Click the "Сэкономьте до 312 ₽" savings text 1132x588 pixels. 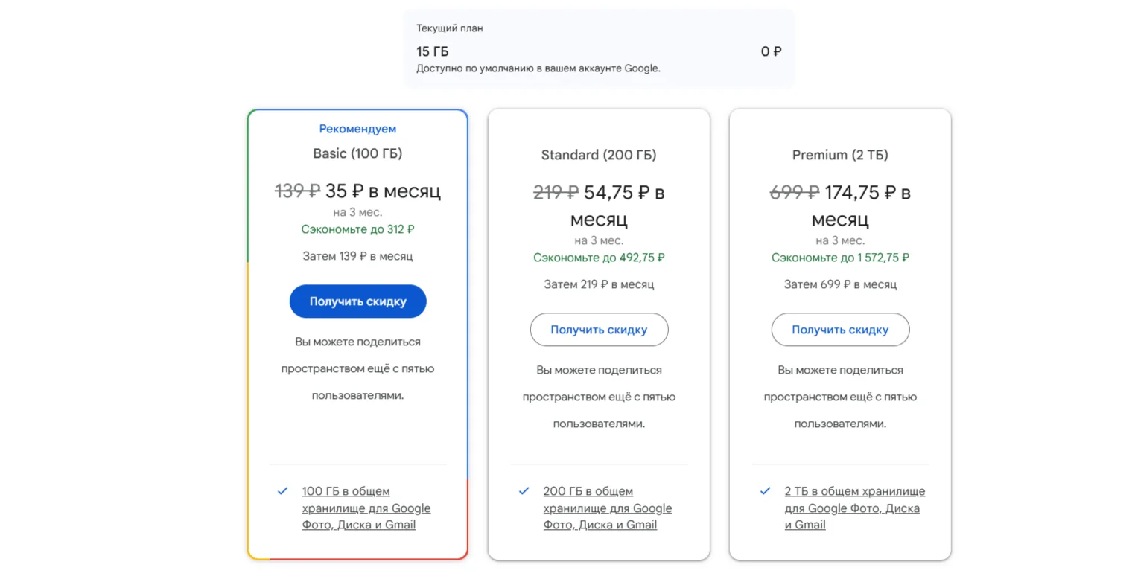[x=357, y=229]
